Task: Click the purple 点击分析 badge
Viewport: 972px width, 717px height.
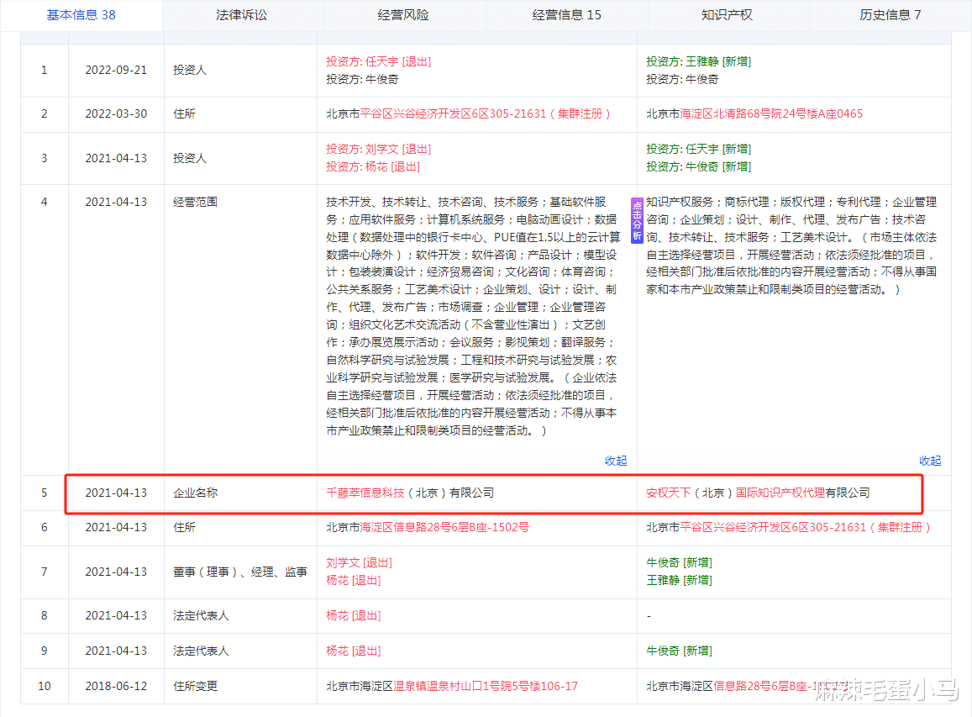Action: (637, 221)
